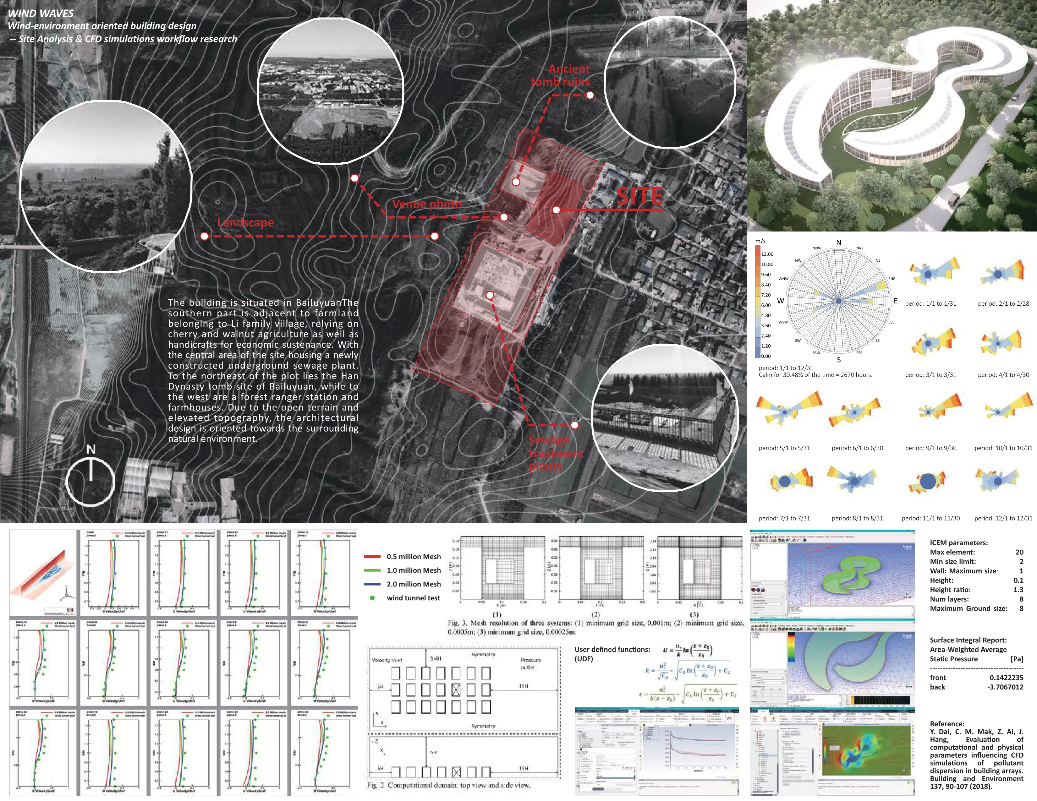
Task: Click the large annual wind rose diagram
Action: [838, 301]
